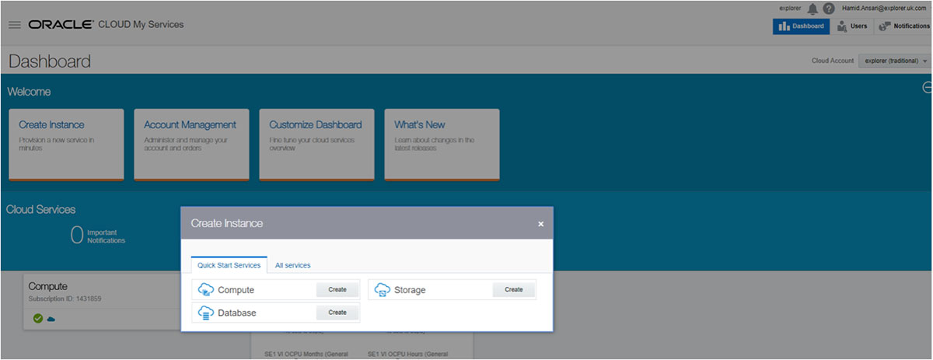Click the Storage cloud icon
This screenshot has height=360, width=933.
click(x=382, y=290)
